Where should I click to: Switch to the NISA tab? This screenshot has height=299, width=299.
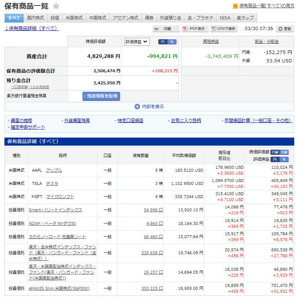point(225,18)
